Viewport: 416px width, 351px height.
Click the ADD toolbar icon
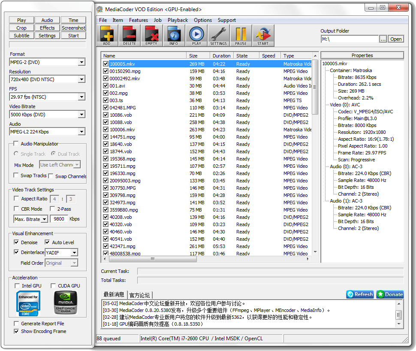pyautogui.click(x=107, y=36)
